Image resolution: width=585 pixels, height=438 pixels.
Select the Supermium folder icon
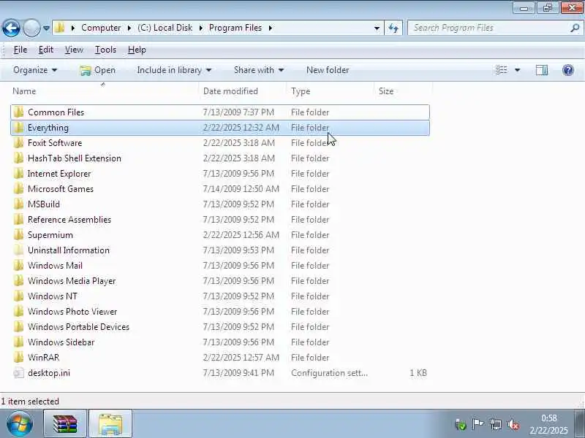tap(18, 234)
